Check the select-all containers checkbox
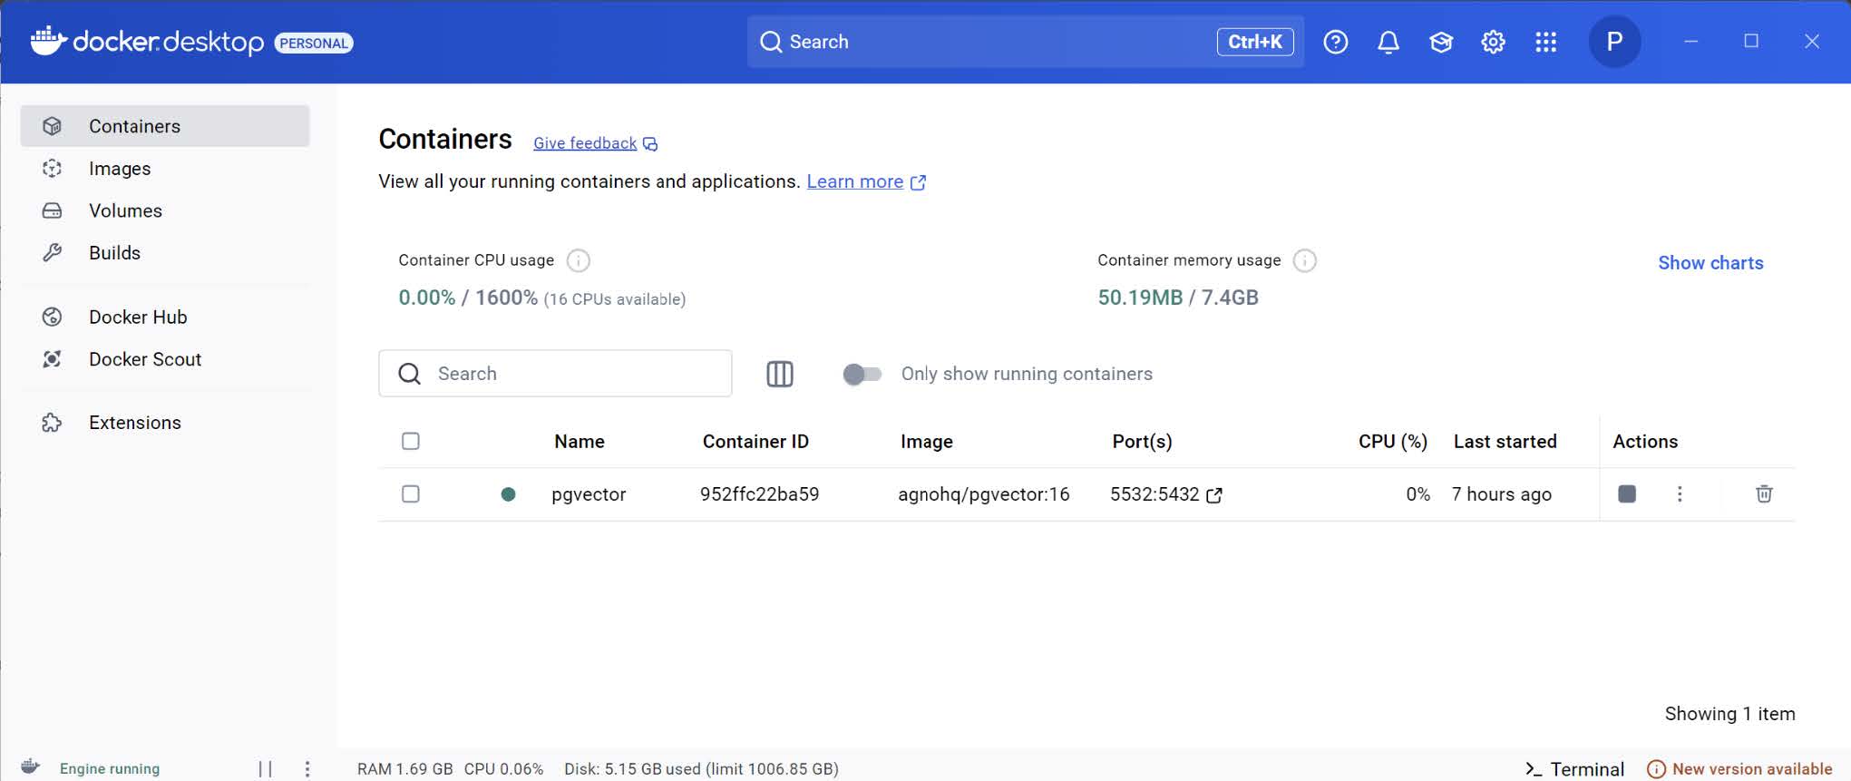The height and width of the screenshot is (781, 1851). coord(411,441)
